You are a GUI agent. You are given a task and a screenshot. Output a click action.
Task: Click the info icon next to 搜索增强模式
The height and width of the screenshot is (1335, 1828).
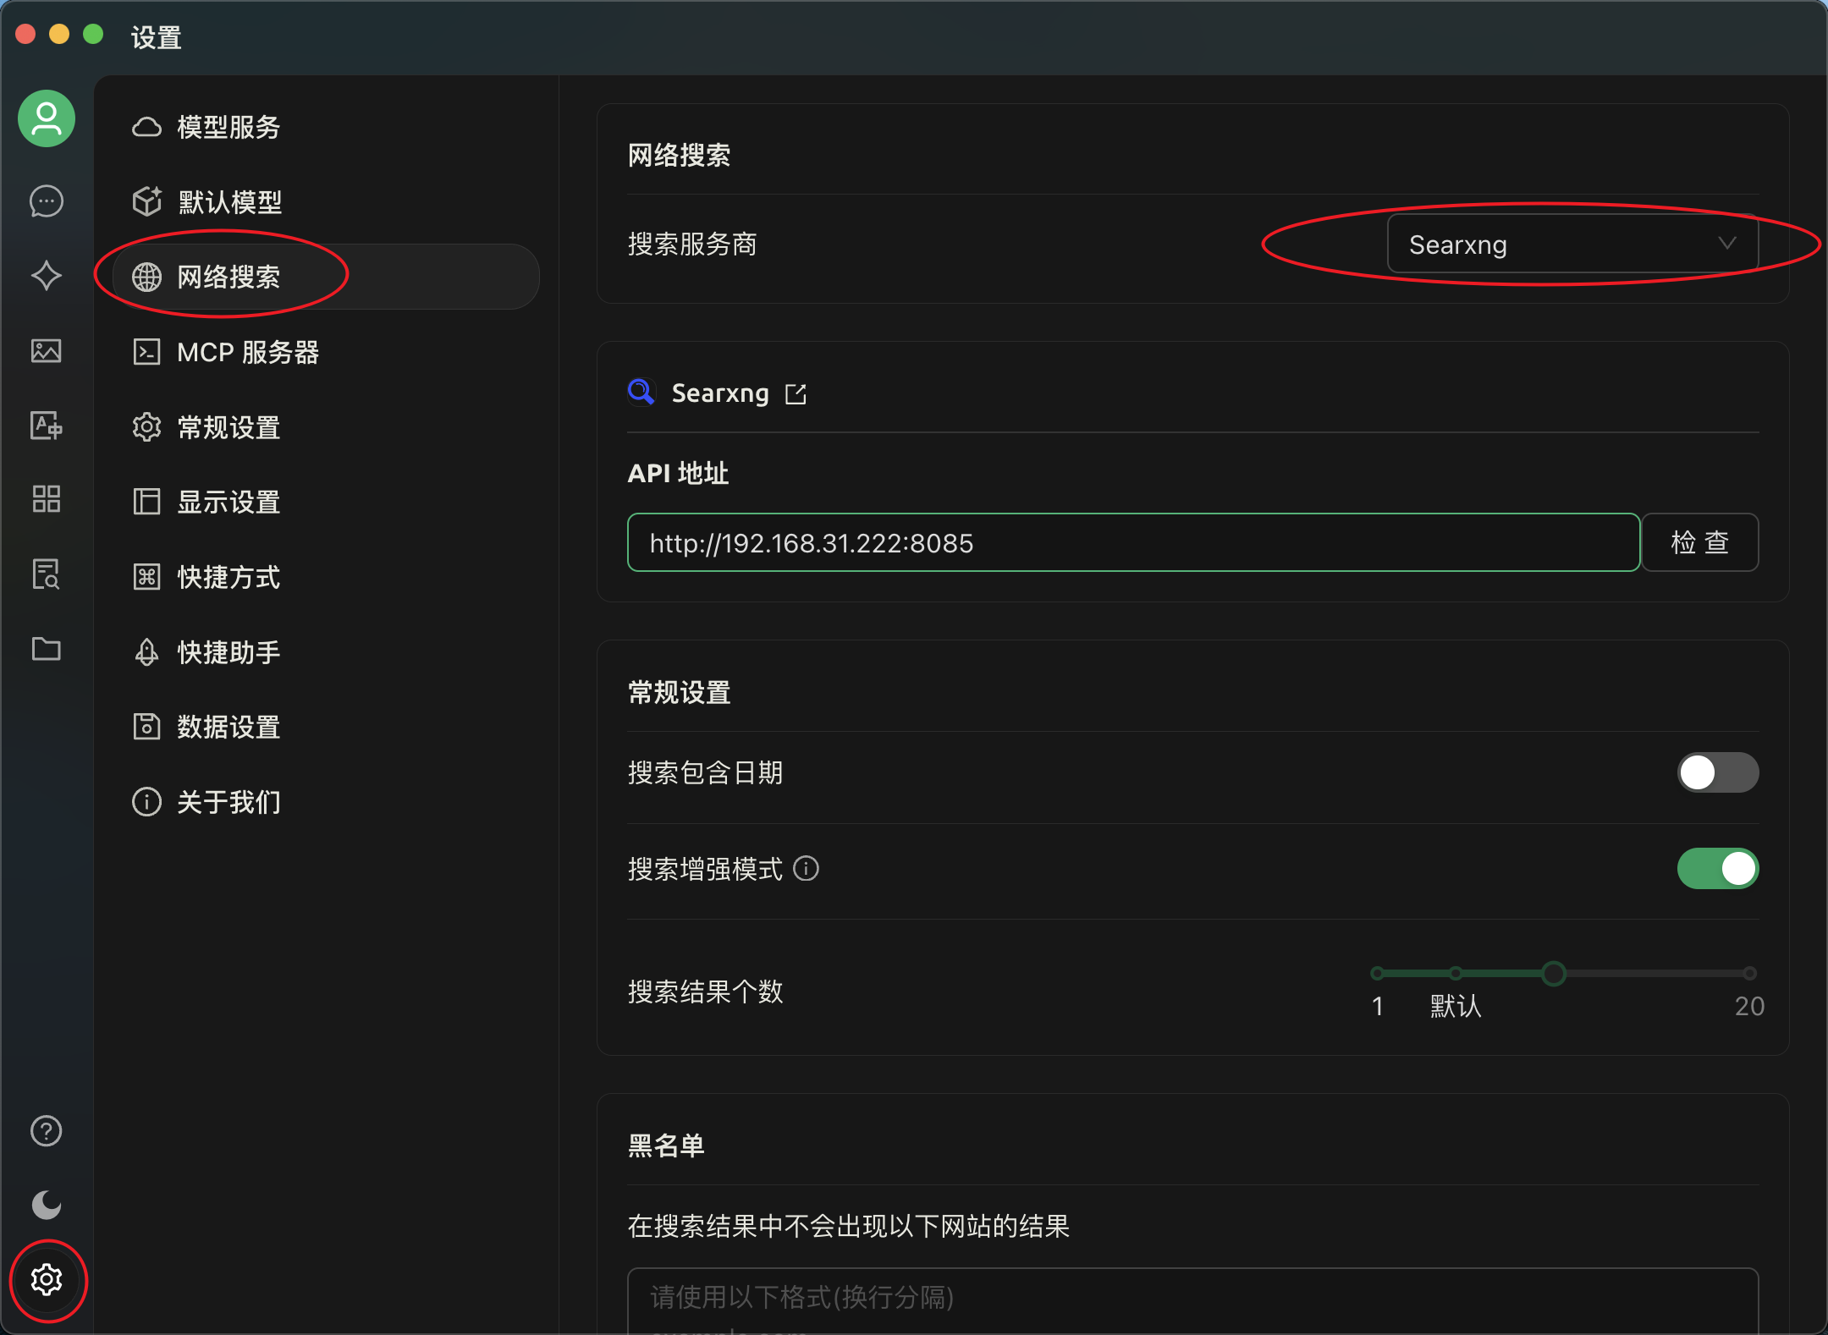807,869
